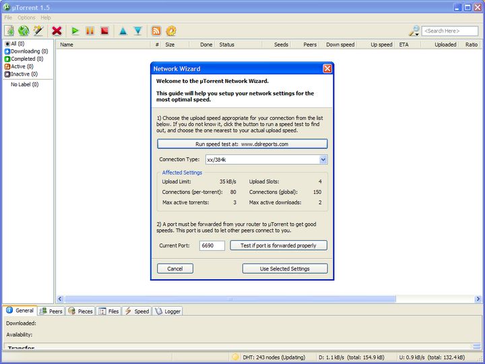Open the Help menu

46,18
